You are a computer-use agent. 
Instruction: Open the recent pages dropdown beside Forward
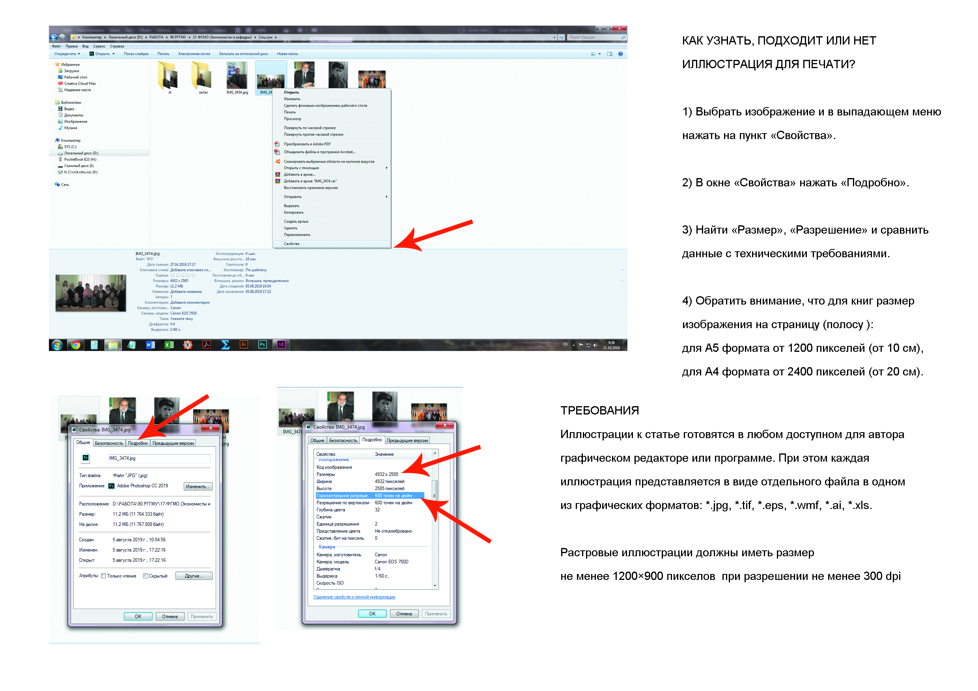click(x=68, y=37)
